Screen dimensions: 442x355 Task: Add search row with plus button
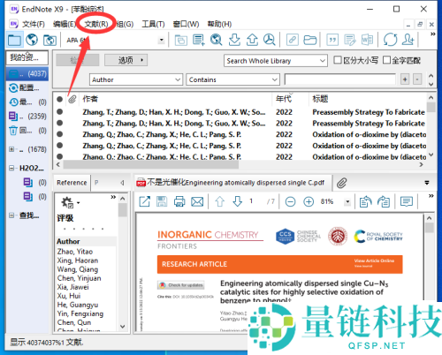point(405,79)
